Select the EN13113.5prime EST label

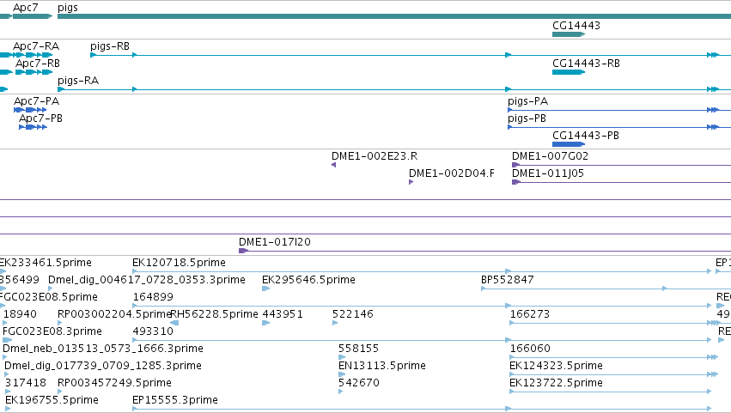click(x=382, y=366)
